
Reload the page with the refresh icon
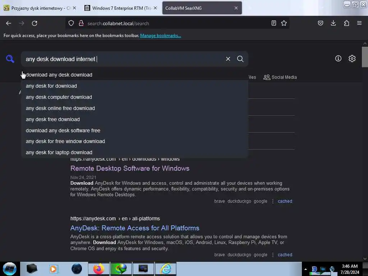pos(34,23)
